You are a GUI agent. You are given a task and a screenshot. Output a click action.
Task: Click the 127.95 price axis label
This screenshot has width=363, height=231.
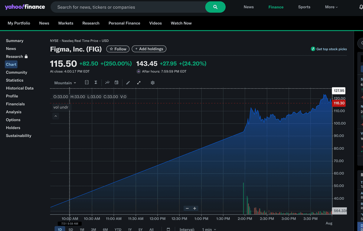(339, 90)
